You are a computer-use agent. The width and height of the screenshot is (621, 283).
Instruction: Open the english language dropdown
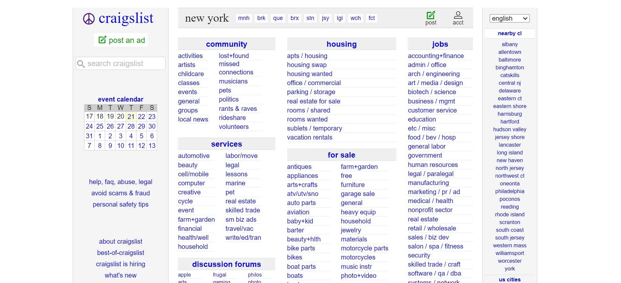click(x=509, y=18)
